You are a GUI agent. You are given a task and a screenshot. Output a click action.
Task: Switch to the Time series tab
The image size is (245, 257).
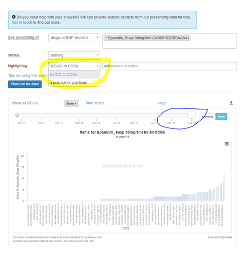click(x=95, y=103)
